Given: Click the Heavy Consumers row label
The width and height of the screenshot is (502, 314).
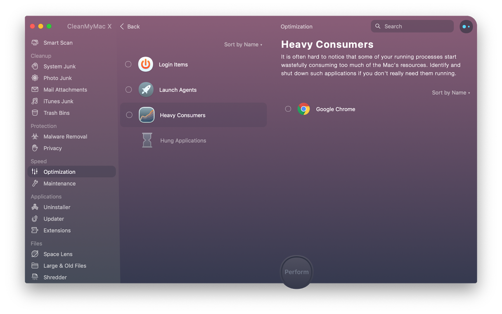Looking at the screenshot, I should tap(182, 115).
